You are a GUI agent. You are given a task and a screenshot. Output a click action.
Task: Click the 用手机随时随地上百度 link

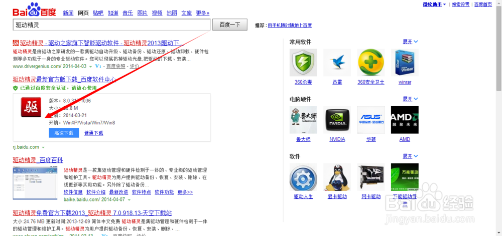(290, 25)
